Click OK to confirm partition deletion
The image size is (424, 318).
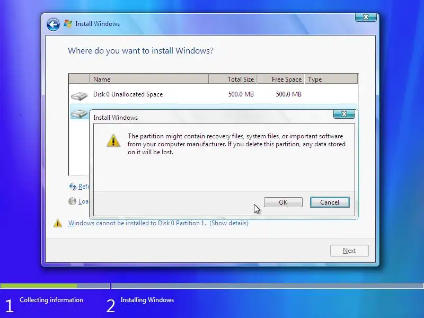coord(283,202)
